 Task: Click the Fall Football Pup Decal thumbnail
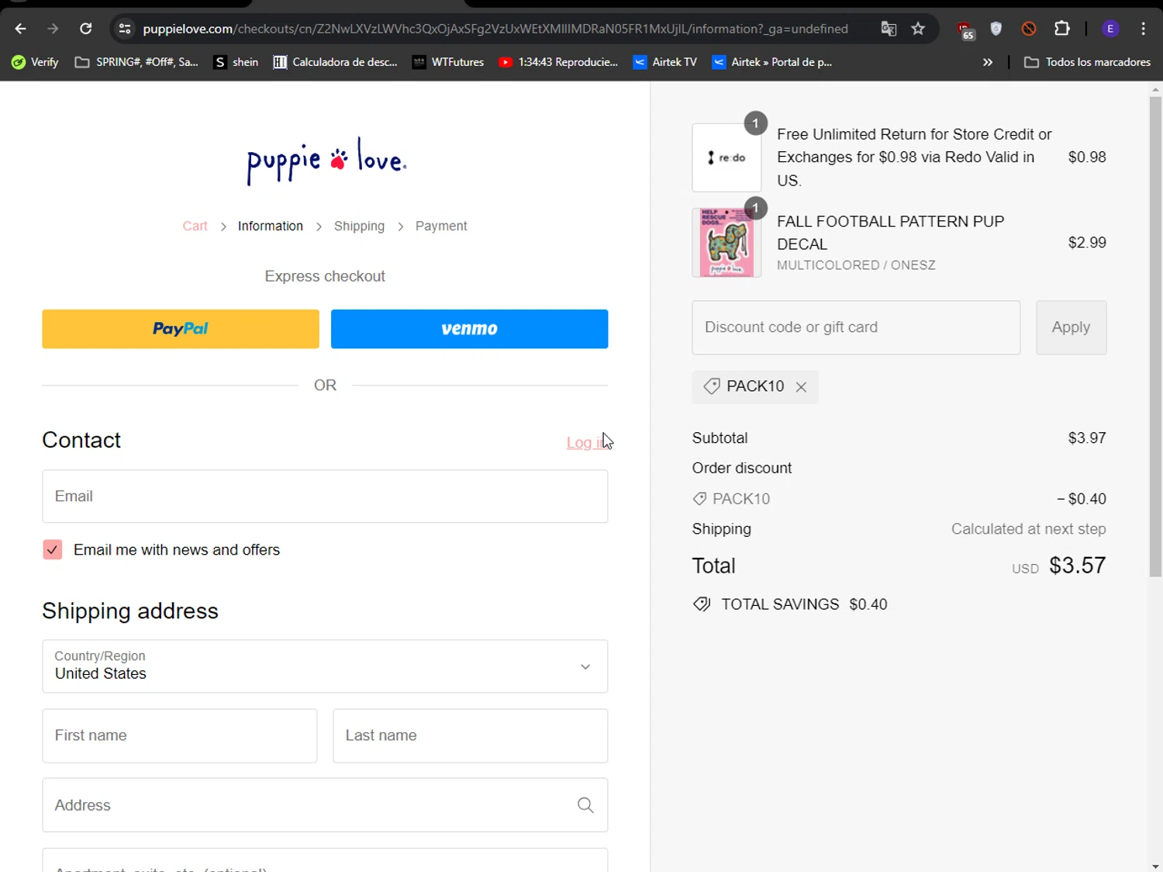pos(726,242)
